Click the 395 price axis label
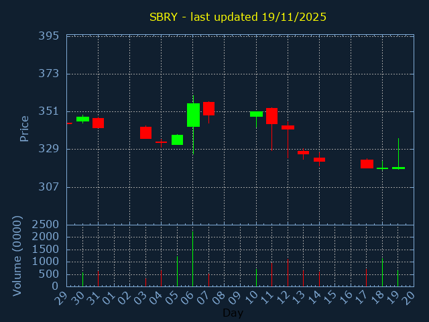 point(48,36)
